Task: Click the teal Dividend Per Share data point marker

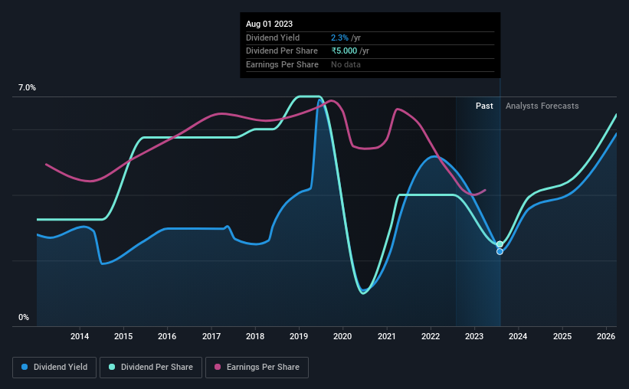Action: coord(500,244)
